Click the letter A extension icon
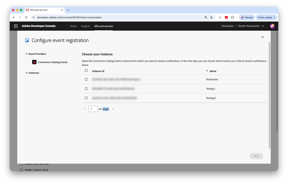 (220, 17)
